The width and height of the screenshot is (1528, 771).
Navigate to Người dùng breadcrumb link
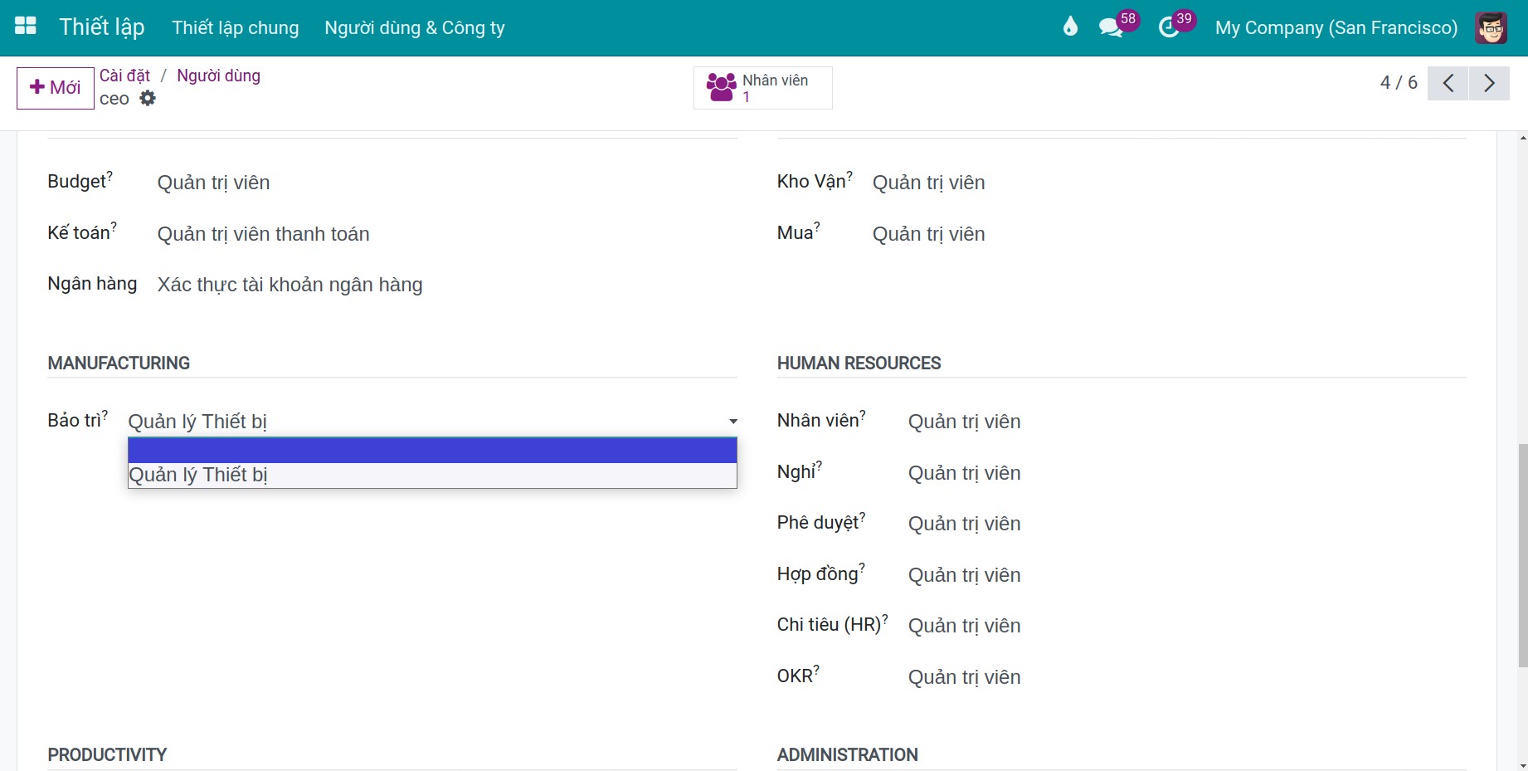pyautogui.click(x=218, y=76)
